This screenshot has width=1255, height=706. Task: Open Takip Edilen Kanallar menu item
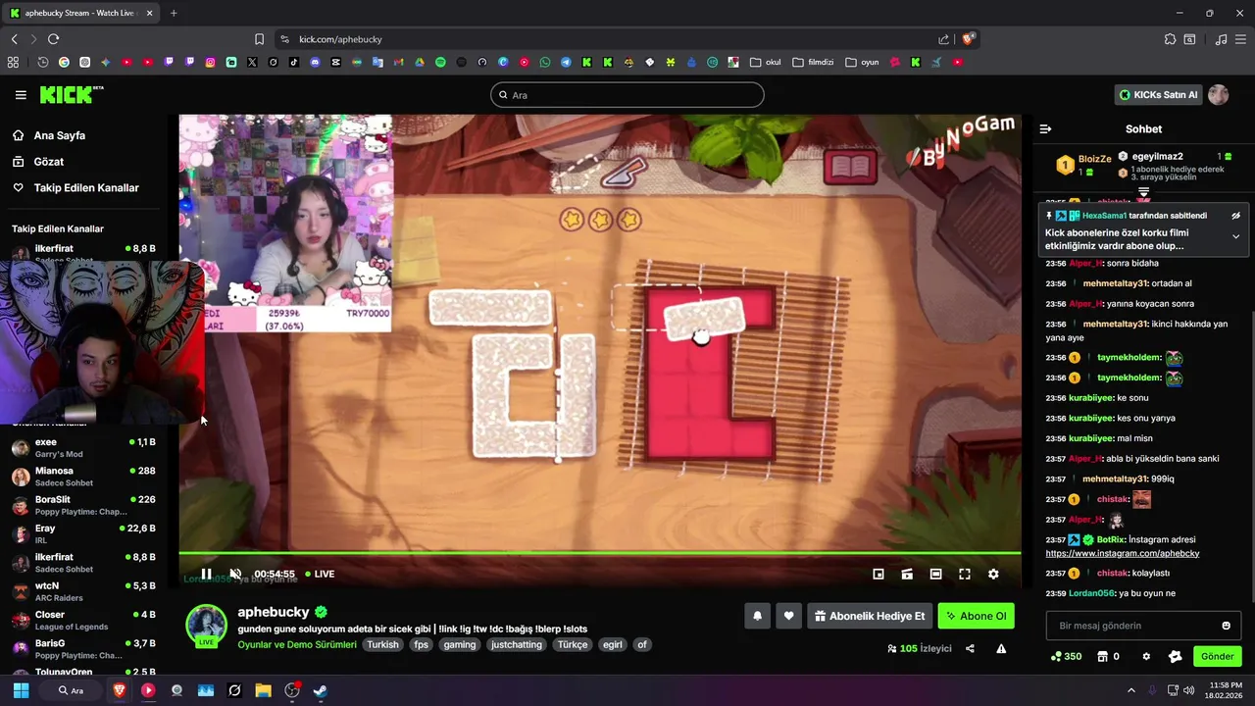pyautogui.click(x=86, y=187)
